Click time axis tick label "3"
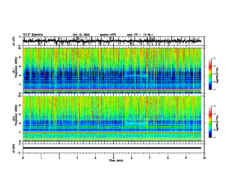 [77, 158]
